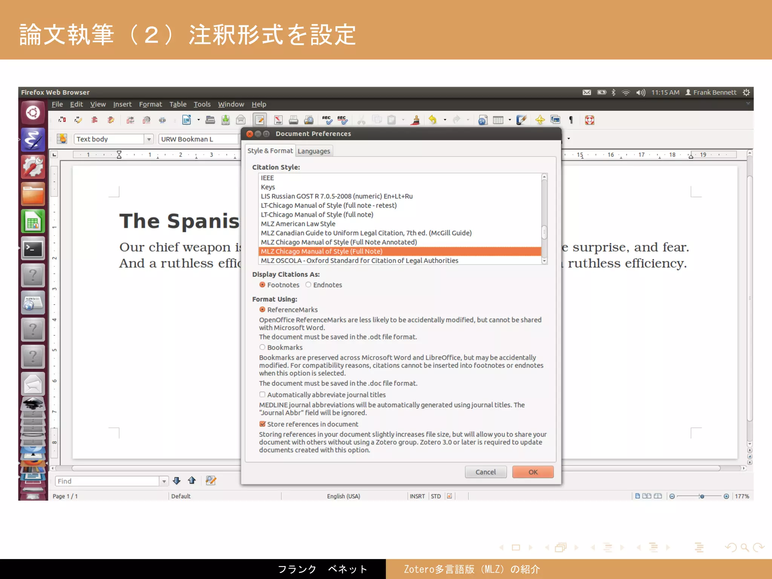Screen dimensions: 772x579
Task: Click the zoom out minus button
Action: (x=672, y=496)
